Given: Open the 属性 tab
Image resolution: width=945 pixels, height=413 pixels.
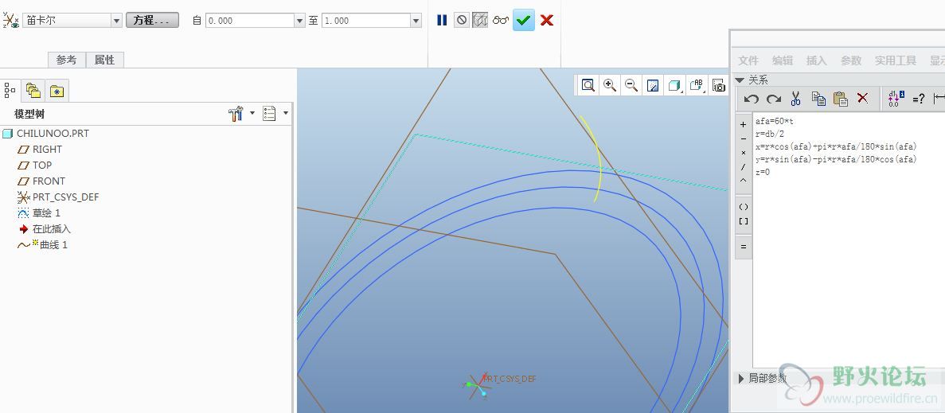Looking at the screenshot, I should pyautogui.click(x=105, y=60).
